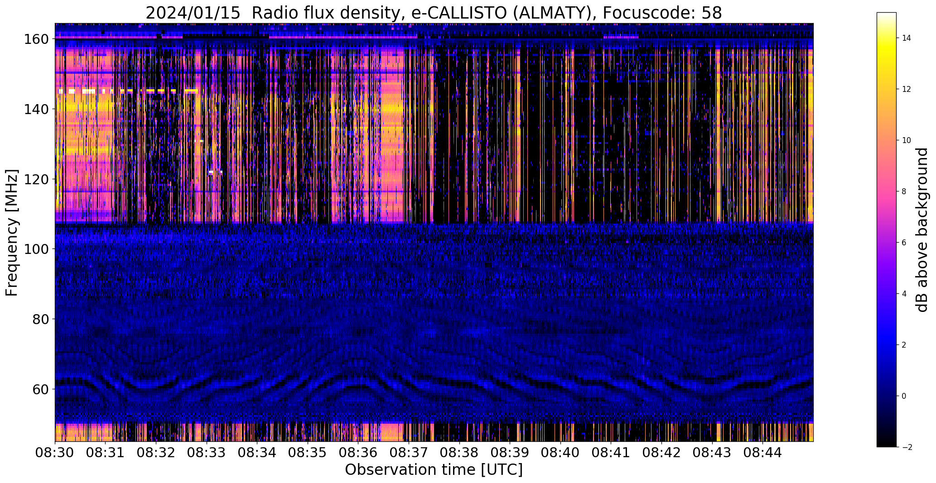
Task: Click the arch-shaped fringe peak at 08:36 near 60 MHz
Action: pos(359,386)
